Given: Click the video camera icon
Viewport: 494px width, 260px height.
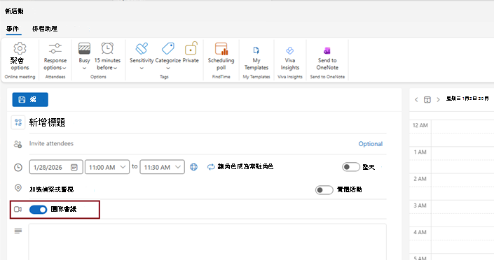Looking at the screenshot, I should point(18,210).
